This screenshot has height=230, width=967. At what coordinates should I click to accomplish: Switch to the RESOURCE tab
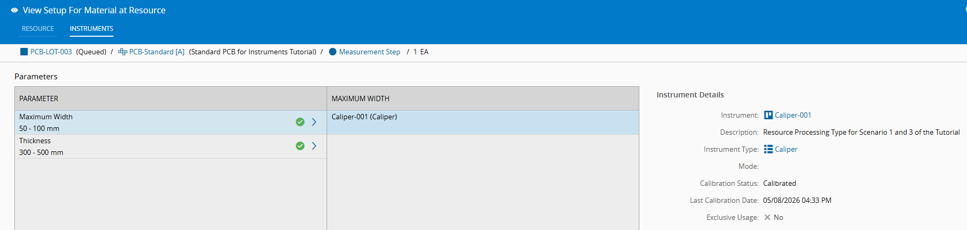click(x=38, y=29)
